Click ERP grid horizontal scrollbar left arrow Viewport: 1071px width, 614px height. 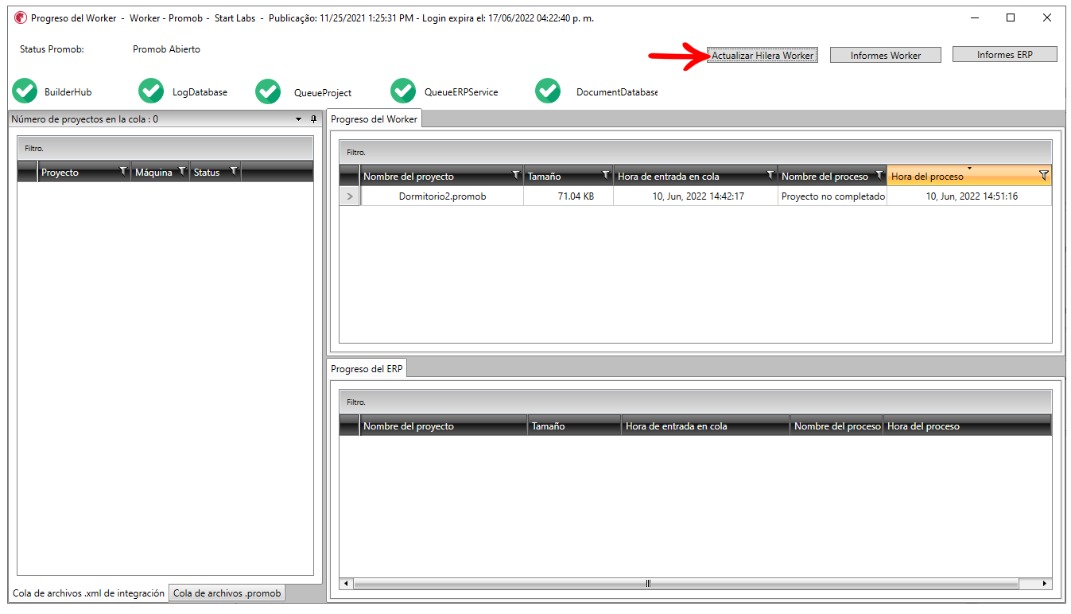[x=346, y=584]
